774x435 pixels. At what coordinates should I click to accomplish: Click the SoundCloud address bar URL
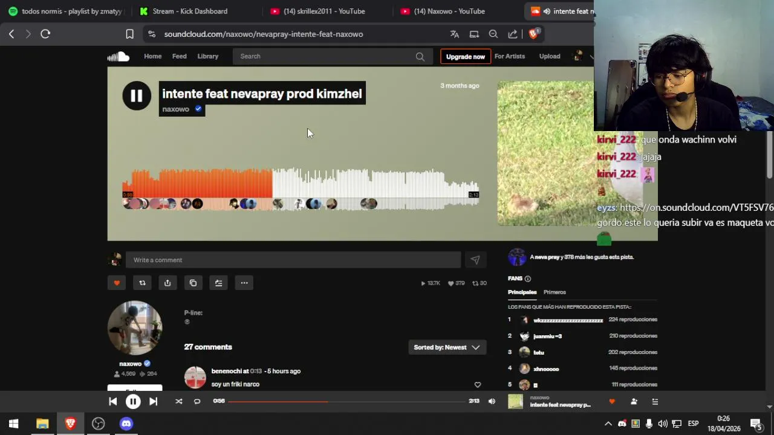tap(264, 34)
